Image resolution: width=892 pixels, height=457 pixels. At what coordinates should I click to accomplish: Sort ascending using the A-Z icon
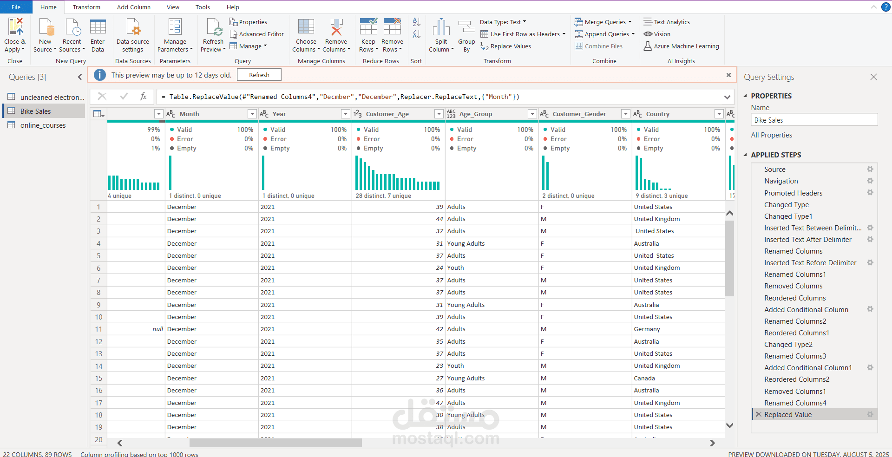[416, 22]
